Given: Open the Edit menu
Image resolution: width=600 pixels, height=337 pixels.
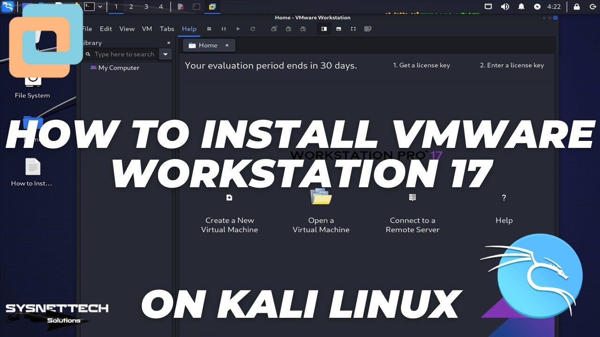Looking at the screenshot, I should [x=106, y=29].
